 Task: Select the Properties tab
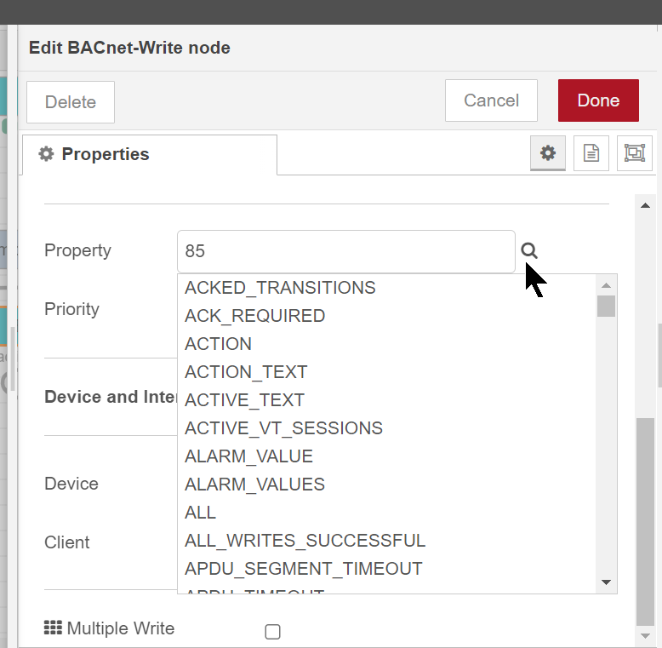click(x=150, y=155)
